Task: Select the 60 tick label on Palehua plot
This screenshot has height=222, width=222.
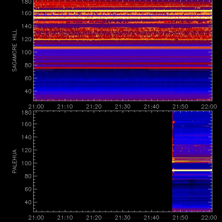Action: click(x=28, y=189)
